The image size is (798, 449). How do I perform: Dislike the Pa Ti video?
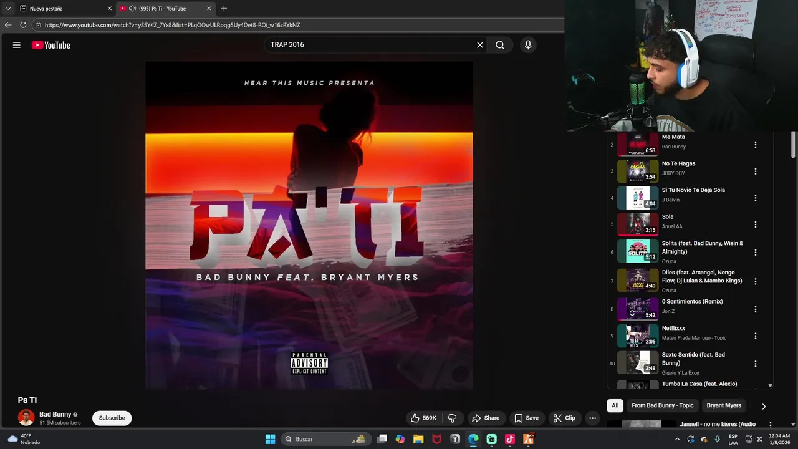(453, 418)
